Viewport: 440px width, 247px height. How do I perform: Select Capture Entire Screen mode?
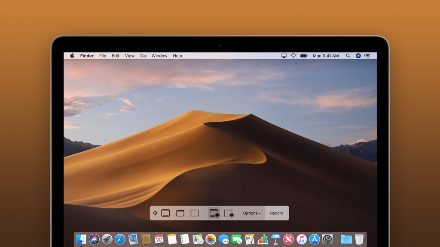(165, 213)
